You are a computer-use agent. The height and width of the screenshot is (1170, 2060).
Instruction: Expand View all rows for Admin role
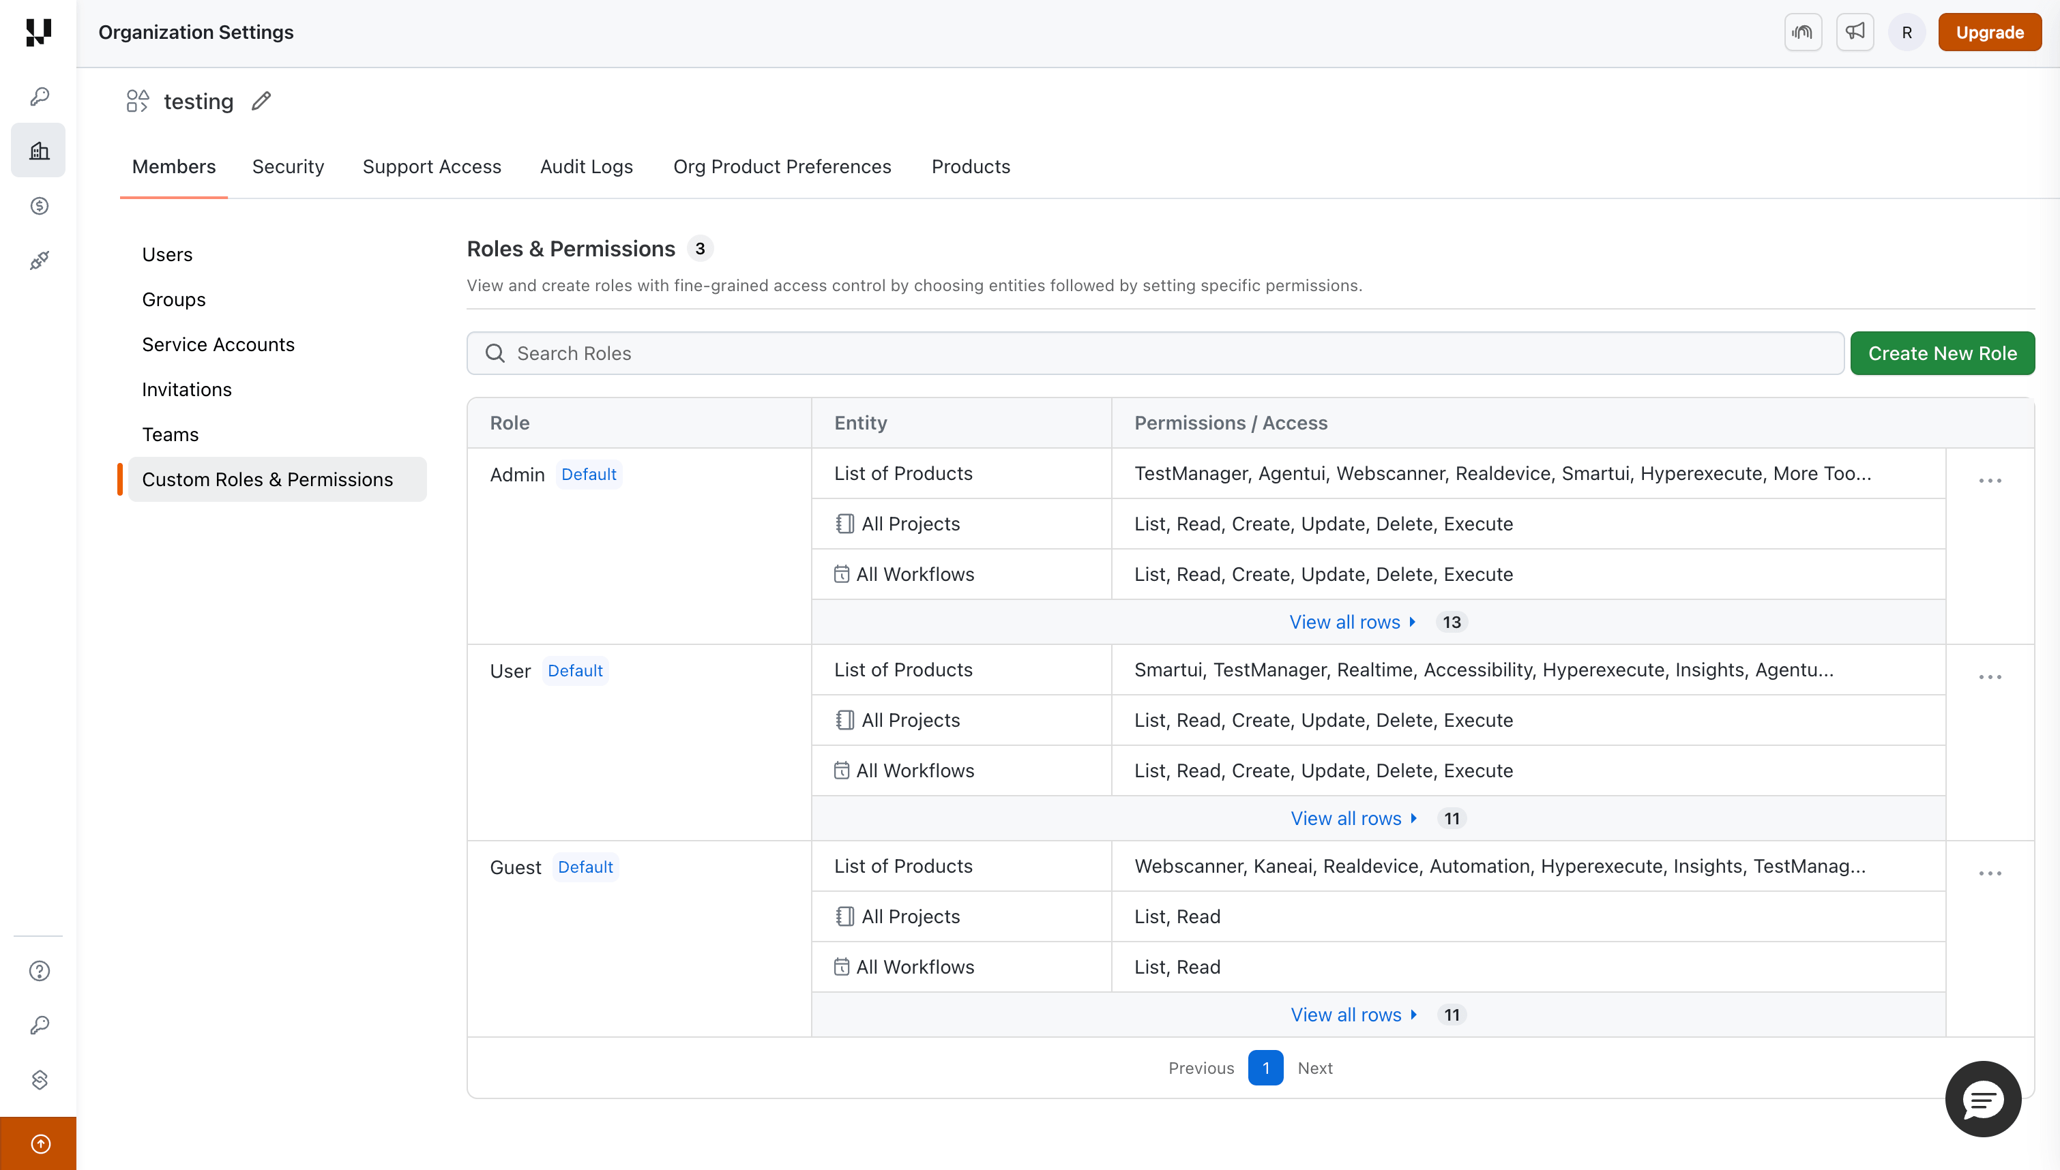(1352, 622)
